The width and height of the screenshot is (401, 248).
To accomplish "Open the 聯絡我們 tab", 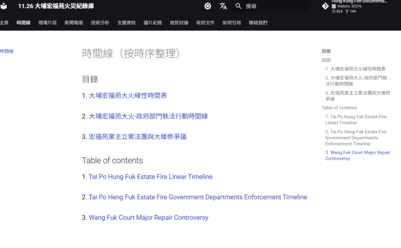I will pos(258,23).
